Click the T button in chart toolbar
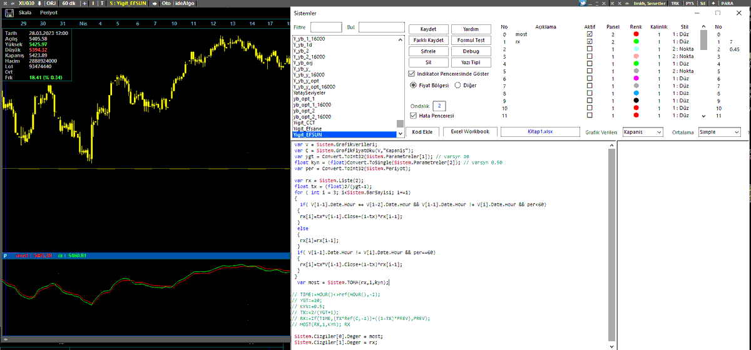This screenshot has width=751, height=350. (102, 3)
